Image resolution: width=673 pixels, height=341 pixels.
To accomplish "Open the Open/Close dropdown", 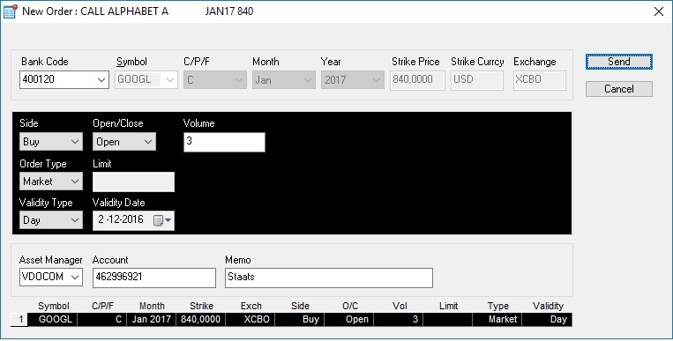I will pyautogui.click(x=124, y=142).
